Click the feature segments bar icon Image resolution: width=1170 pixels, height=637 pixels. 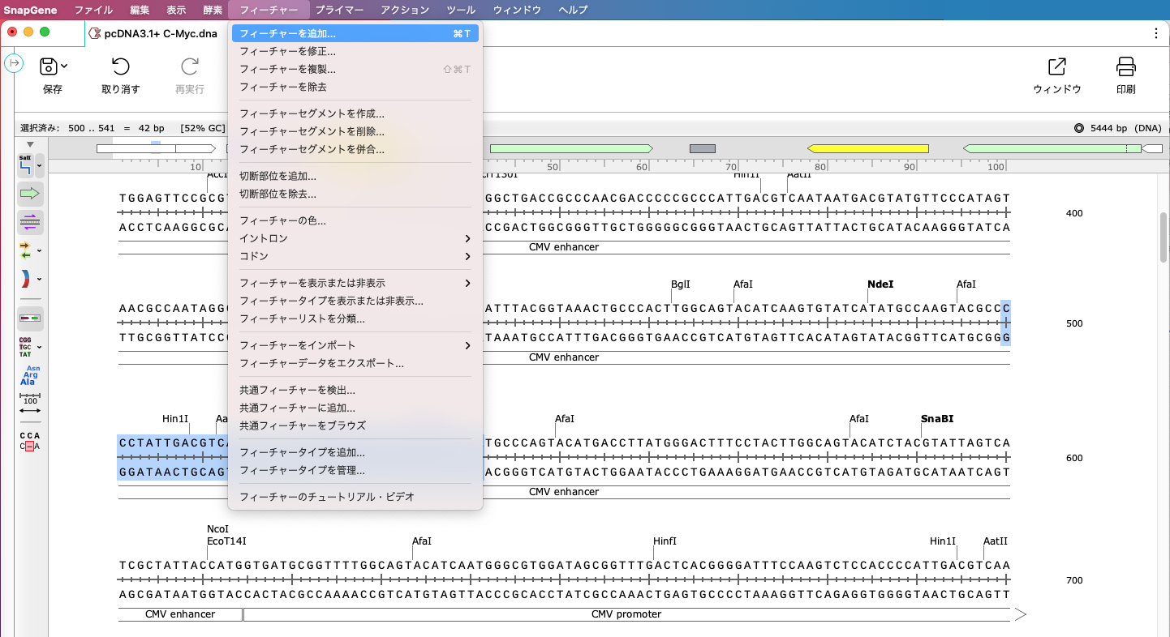click(28, 318)
